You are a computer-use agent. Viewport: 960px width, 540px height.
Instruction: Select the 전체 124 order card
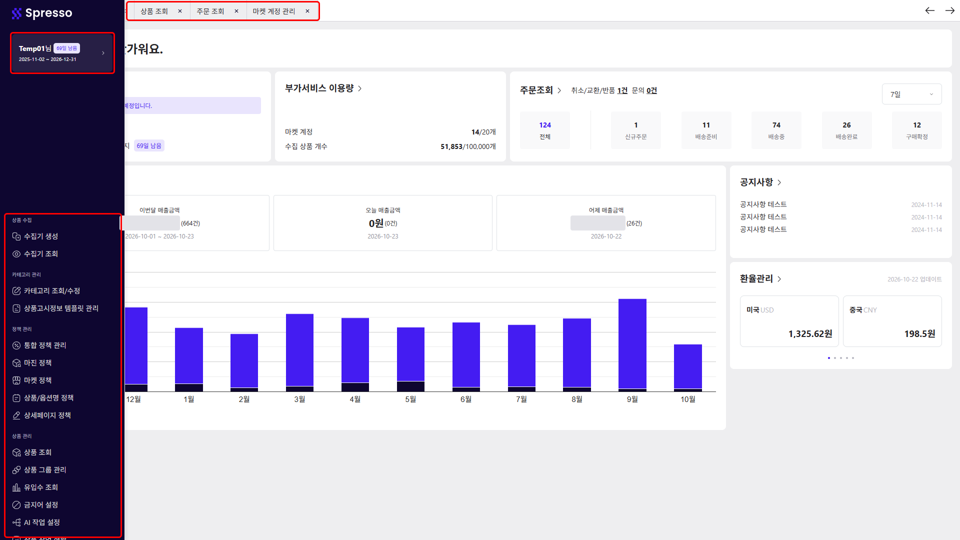pos(545,130)
